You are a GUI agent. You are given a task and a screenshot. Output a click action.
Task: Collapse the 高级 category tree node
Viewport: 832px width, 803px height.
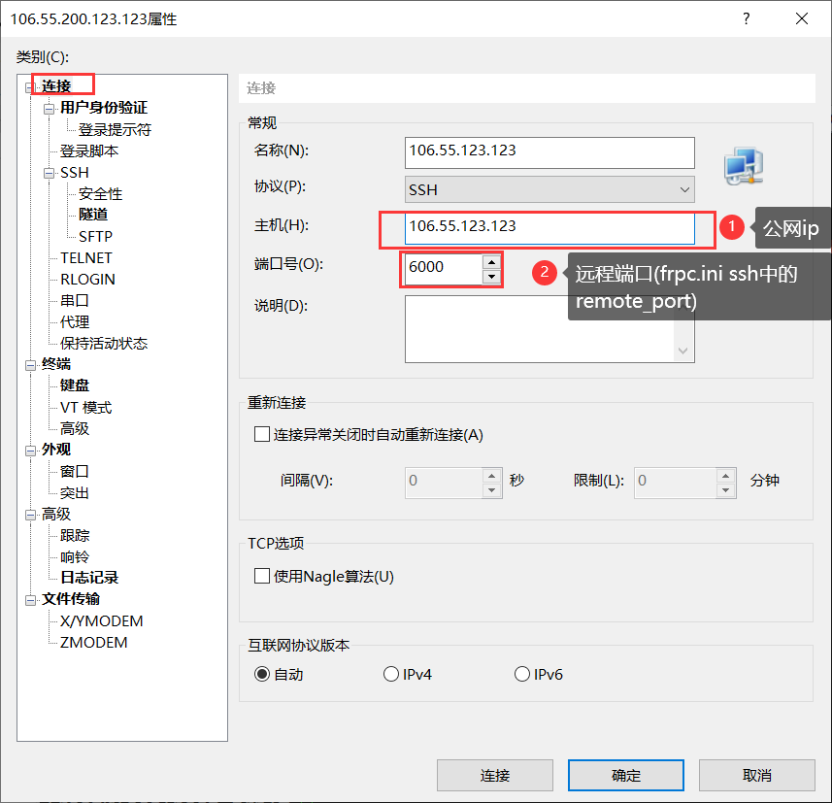pos(30,515)
